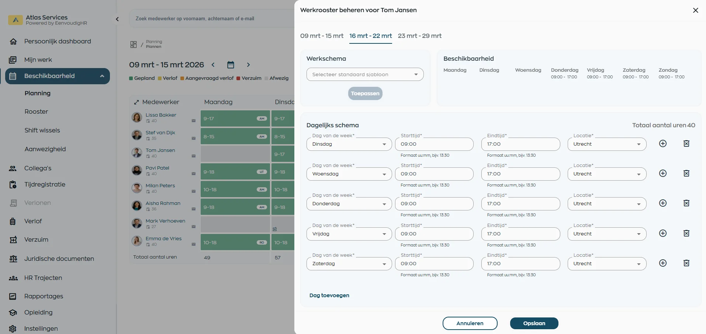Click the medewerker search field

(x=210, y=18)
